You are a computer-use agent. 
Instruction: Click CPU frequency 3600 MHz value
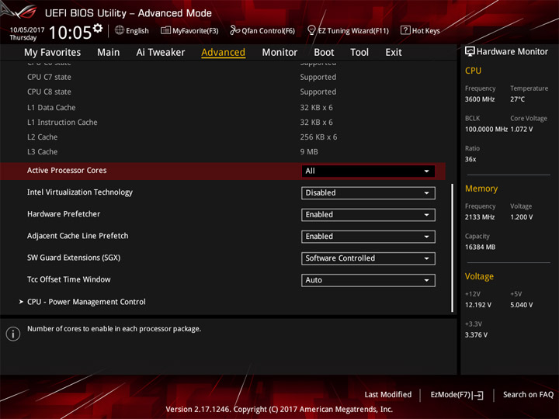pyautogui.click(x=480, y=99)
